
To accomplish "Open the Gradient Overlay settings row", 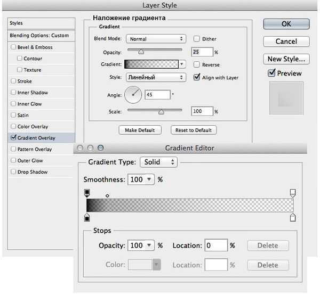I will point(41,138).
